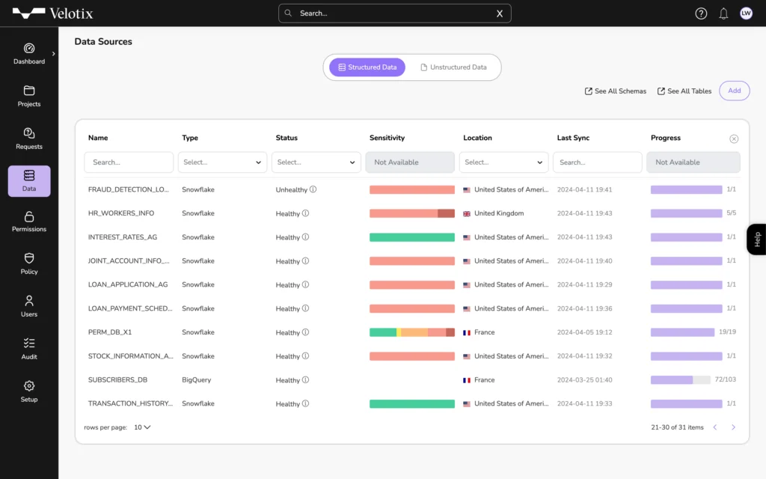Click the Add button

tap(735, 91)
